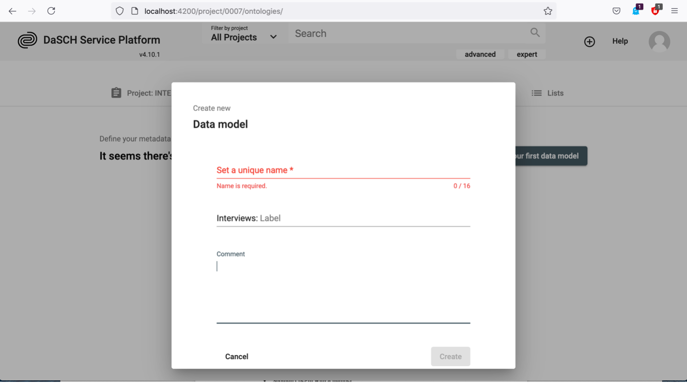Viewport: 687px width, 383px height.
Task: Expand the All Projects filter dropdown
Action: point(245,34)
